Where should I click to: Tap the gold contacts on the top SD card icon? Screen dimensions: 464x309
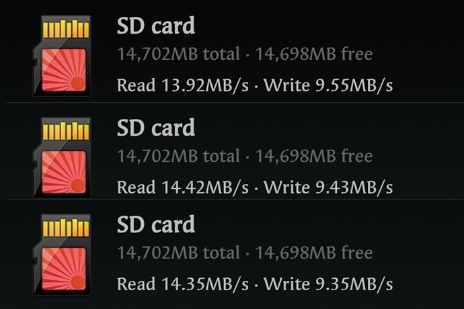click(66, 29)
